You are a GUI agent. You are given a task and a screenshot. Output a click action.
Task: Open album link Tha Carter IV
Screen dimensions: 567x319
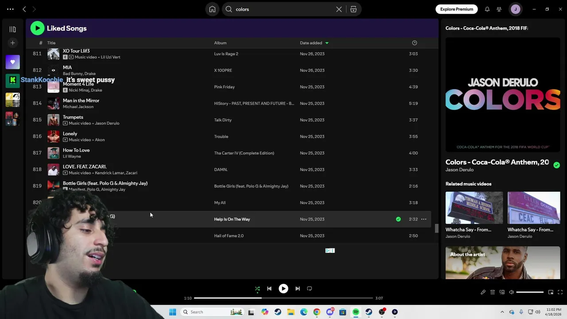coord(244,153)
